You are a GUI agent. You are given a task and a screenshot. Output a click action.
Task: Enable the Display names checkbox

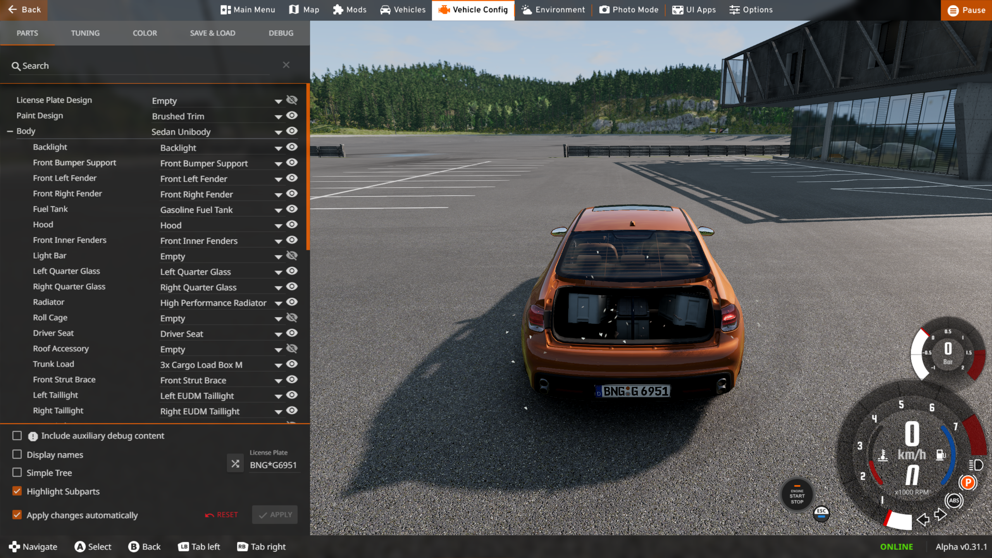pyautogui.click(x=17, y=454)
